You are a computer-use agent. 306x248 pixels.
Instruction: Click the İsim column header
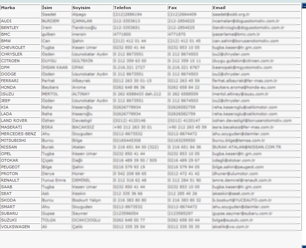[56, 8]
